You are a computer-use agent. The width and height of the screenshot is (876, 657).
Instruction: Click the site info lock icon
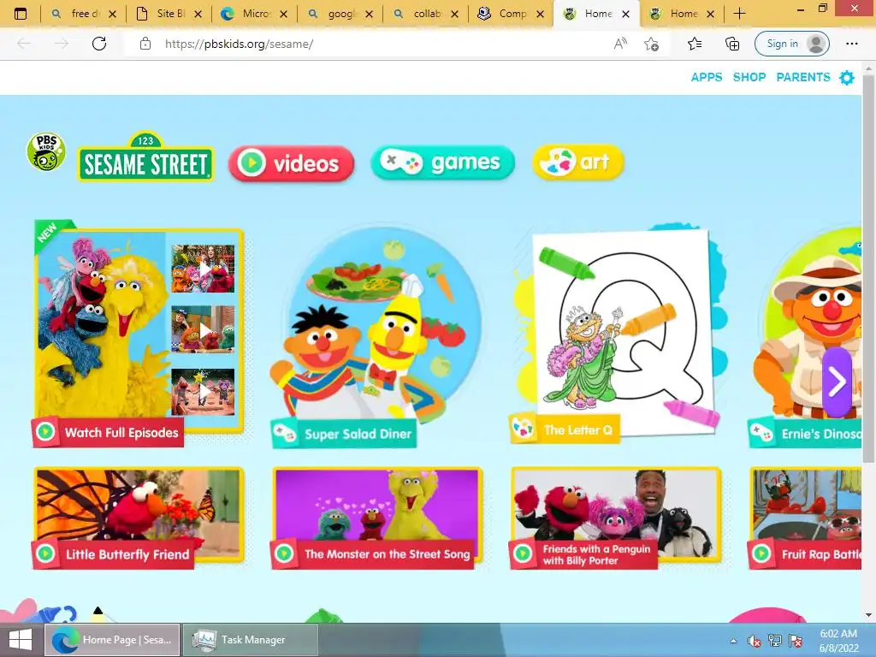[x=145, y=44]
